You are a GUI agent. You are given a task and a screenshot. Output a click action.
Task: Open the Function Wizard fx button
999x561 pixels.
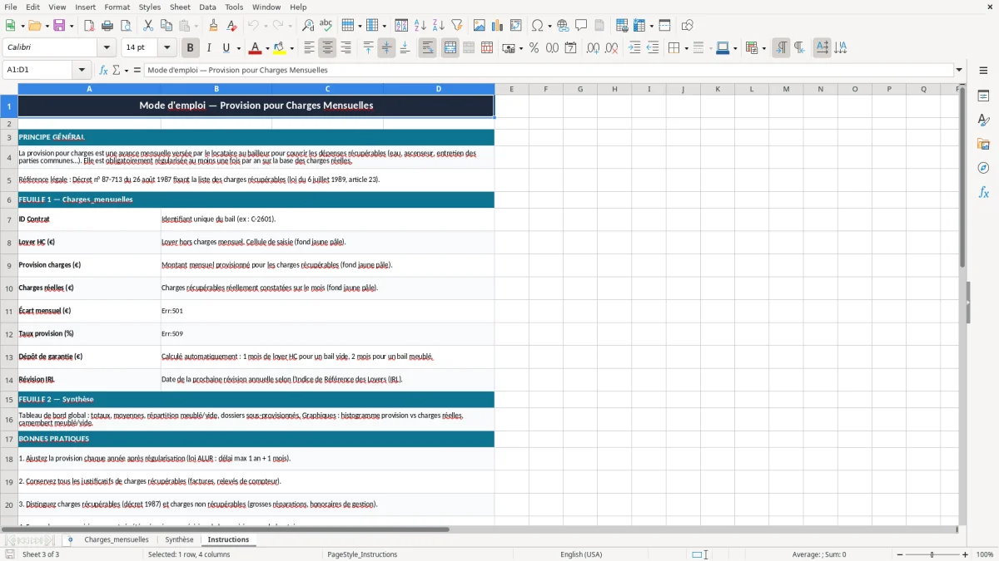click(x=103, y=70)
